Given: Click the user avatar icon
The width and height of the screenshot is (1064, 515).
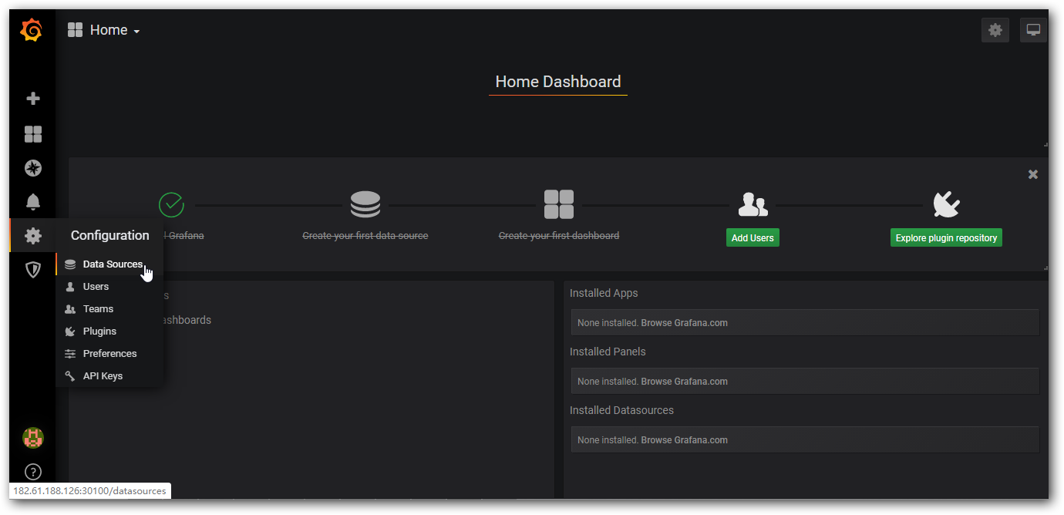Looking at the screenshot, I should tap(32, 438).
